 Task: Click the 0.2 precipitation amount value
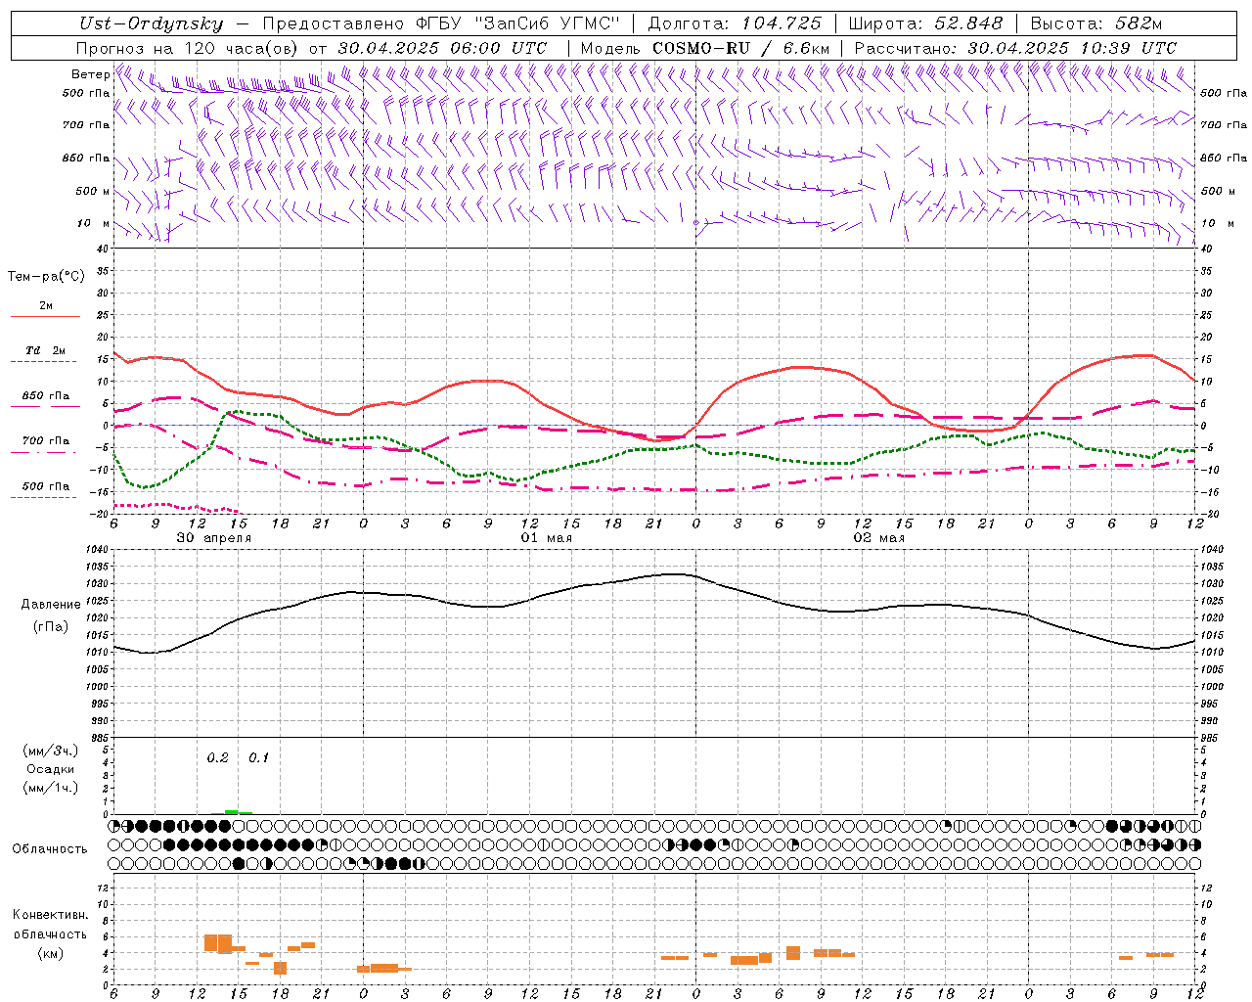point(217,757)
